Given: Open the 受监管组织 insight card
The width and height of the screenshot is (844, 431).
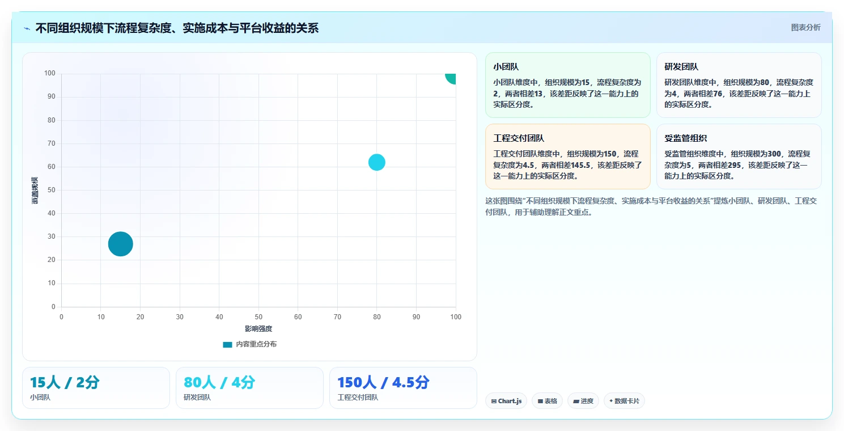Looking at the screenshot, I should [x=739, y=157].
